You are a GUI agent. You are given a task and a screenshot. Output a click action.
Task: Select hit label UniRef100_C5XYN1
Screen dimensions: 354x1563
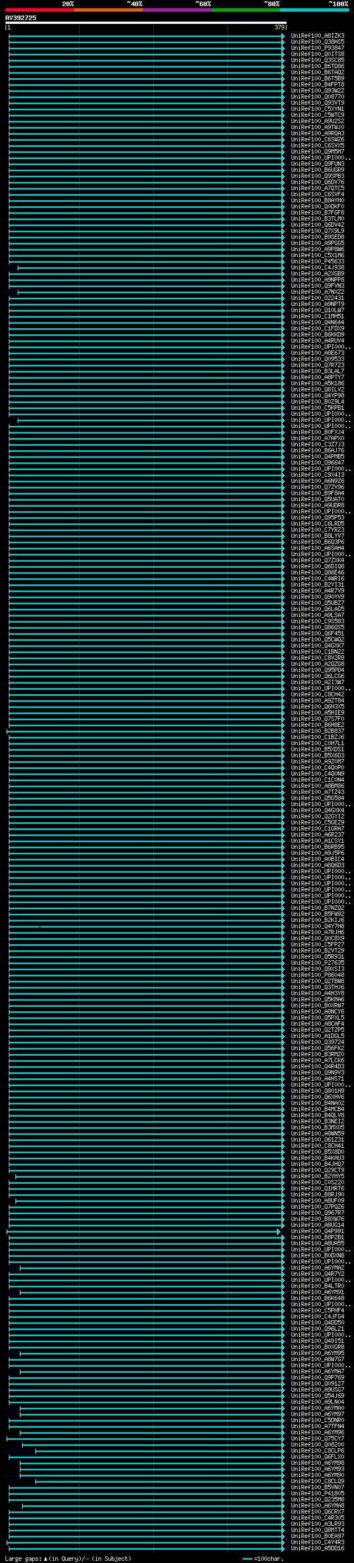click(317, 109)
